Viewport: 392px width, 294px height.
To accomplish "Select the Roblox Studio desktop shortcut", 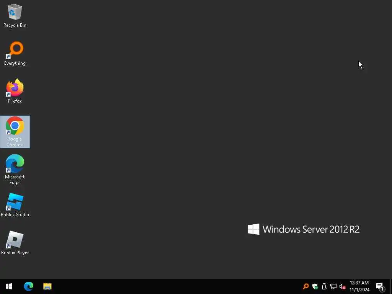I will [x=15, y=205].
